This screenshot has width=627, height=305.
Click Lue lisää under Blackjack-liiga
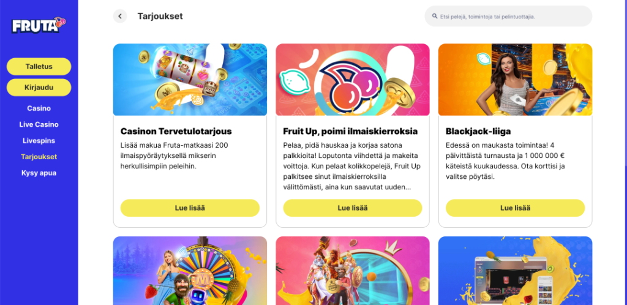point(516,208)
